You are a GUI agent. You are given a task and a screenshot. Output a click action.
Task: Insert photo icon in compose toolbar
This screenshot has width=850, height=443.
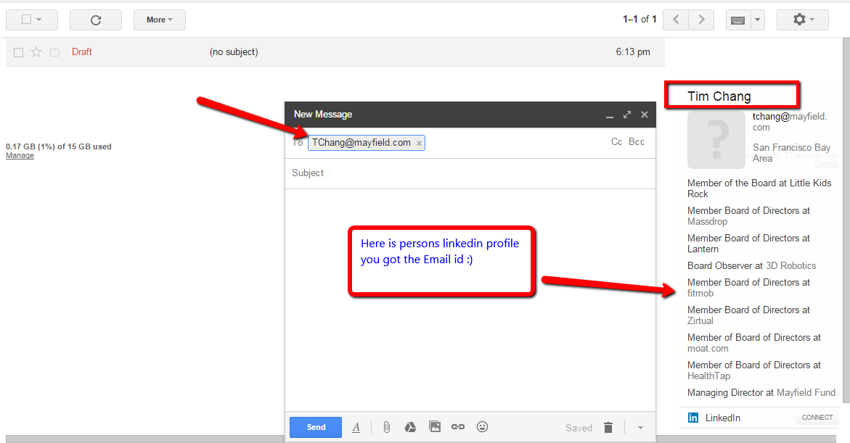[435, 427]
